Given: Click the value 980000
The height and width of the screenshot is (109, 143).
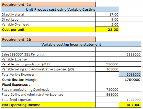Looking at the screenshot, I should point(107,64).
